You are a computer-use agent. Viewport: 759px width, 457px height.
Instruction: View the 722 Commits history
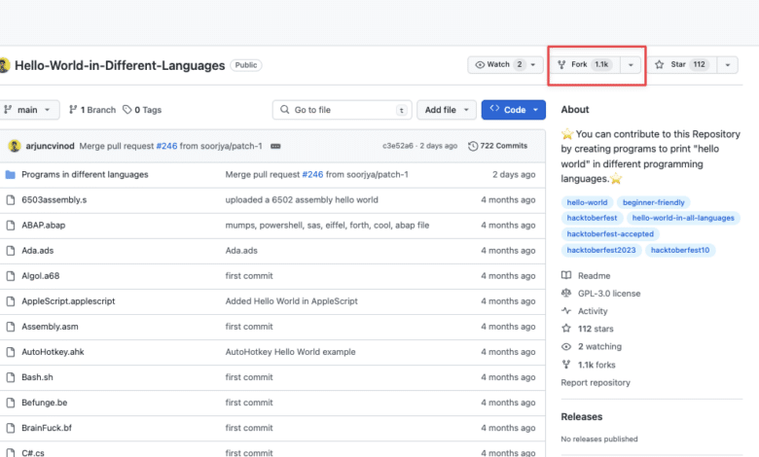pyautogui.click(x=497, y=146)
